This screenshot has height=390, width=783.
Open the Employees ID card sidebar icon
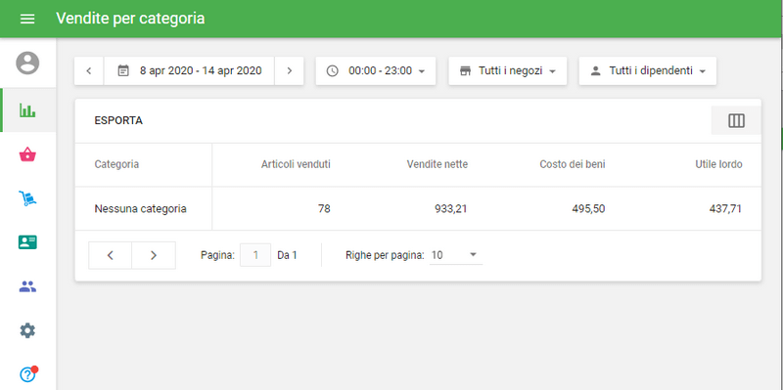[x=27, y=242]
